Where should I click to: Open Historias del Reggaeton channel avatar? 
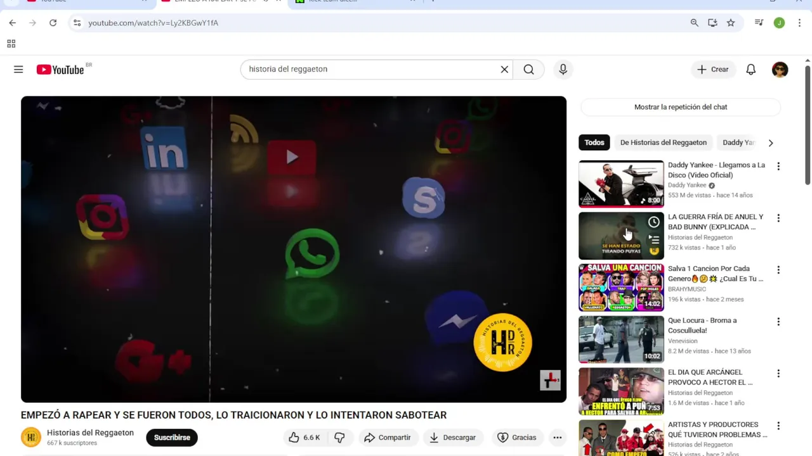coord(31,437)
